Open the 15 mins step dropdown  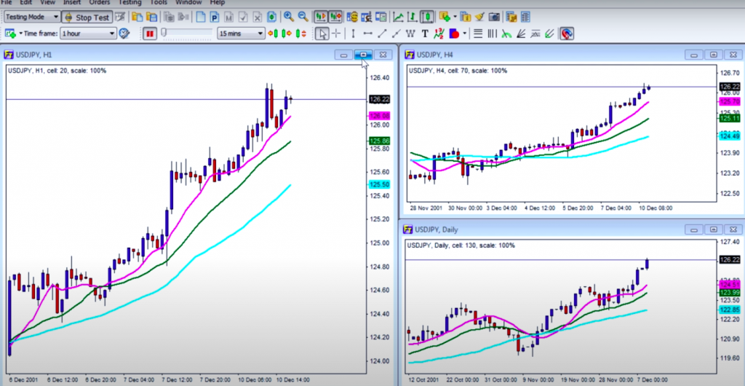pos(241,34)
